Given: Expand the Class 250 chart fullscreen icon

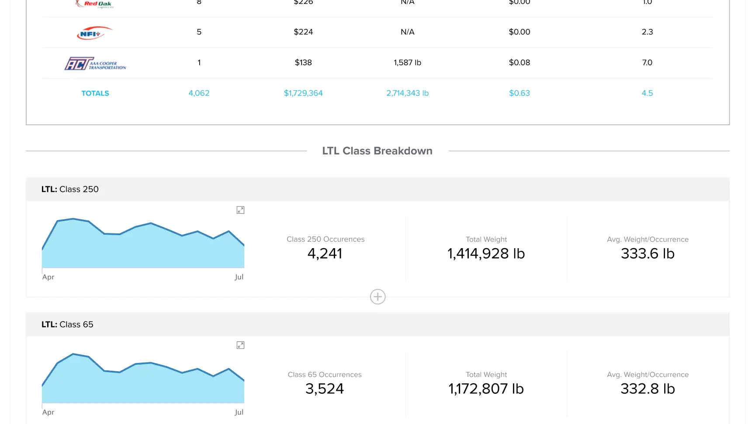Looking at the screenshot, I should [240, 210].
